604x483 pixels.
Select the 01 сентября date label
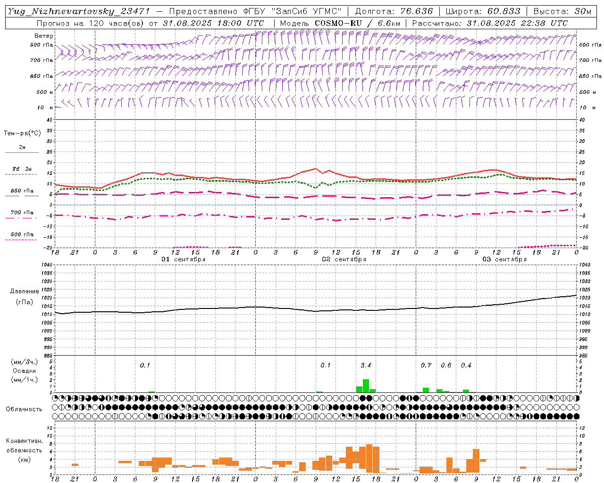pos(184,259)
